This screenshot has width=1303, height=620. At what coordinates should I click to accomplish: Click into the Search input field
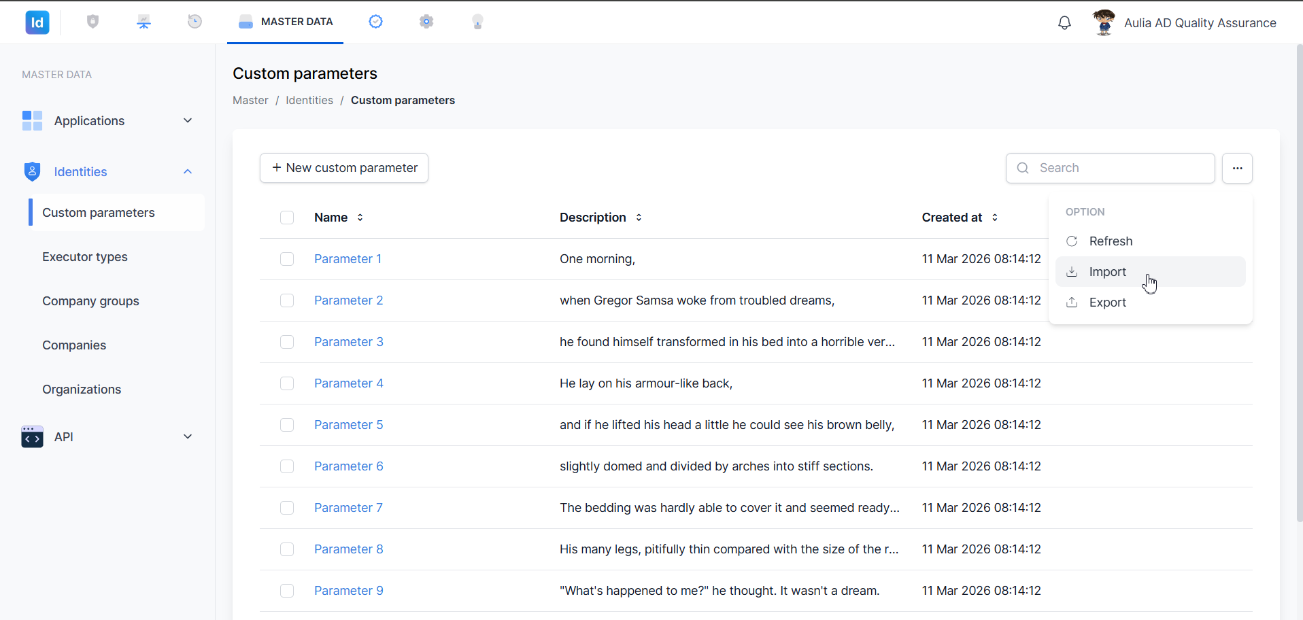1111,168
